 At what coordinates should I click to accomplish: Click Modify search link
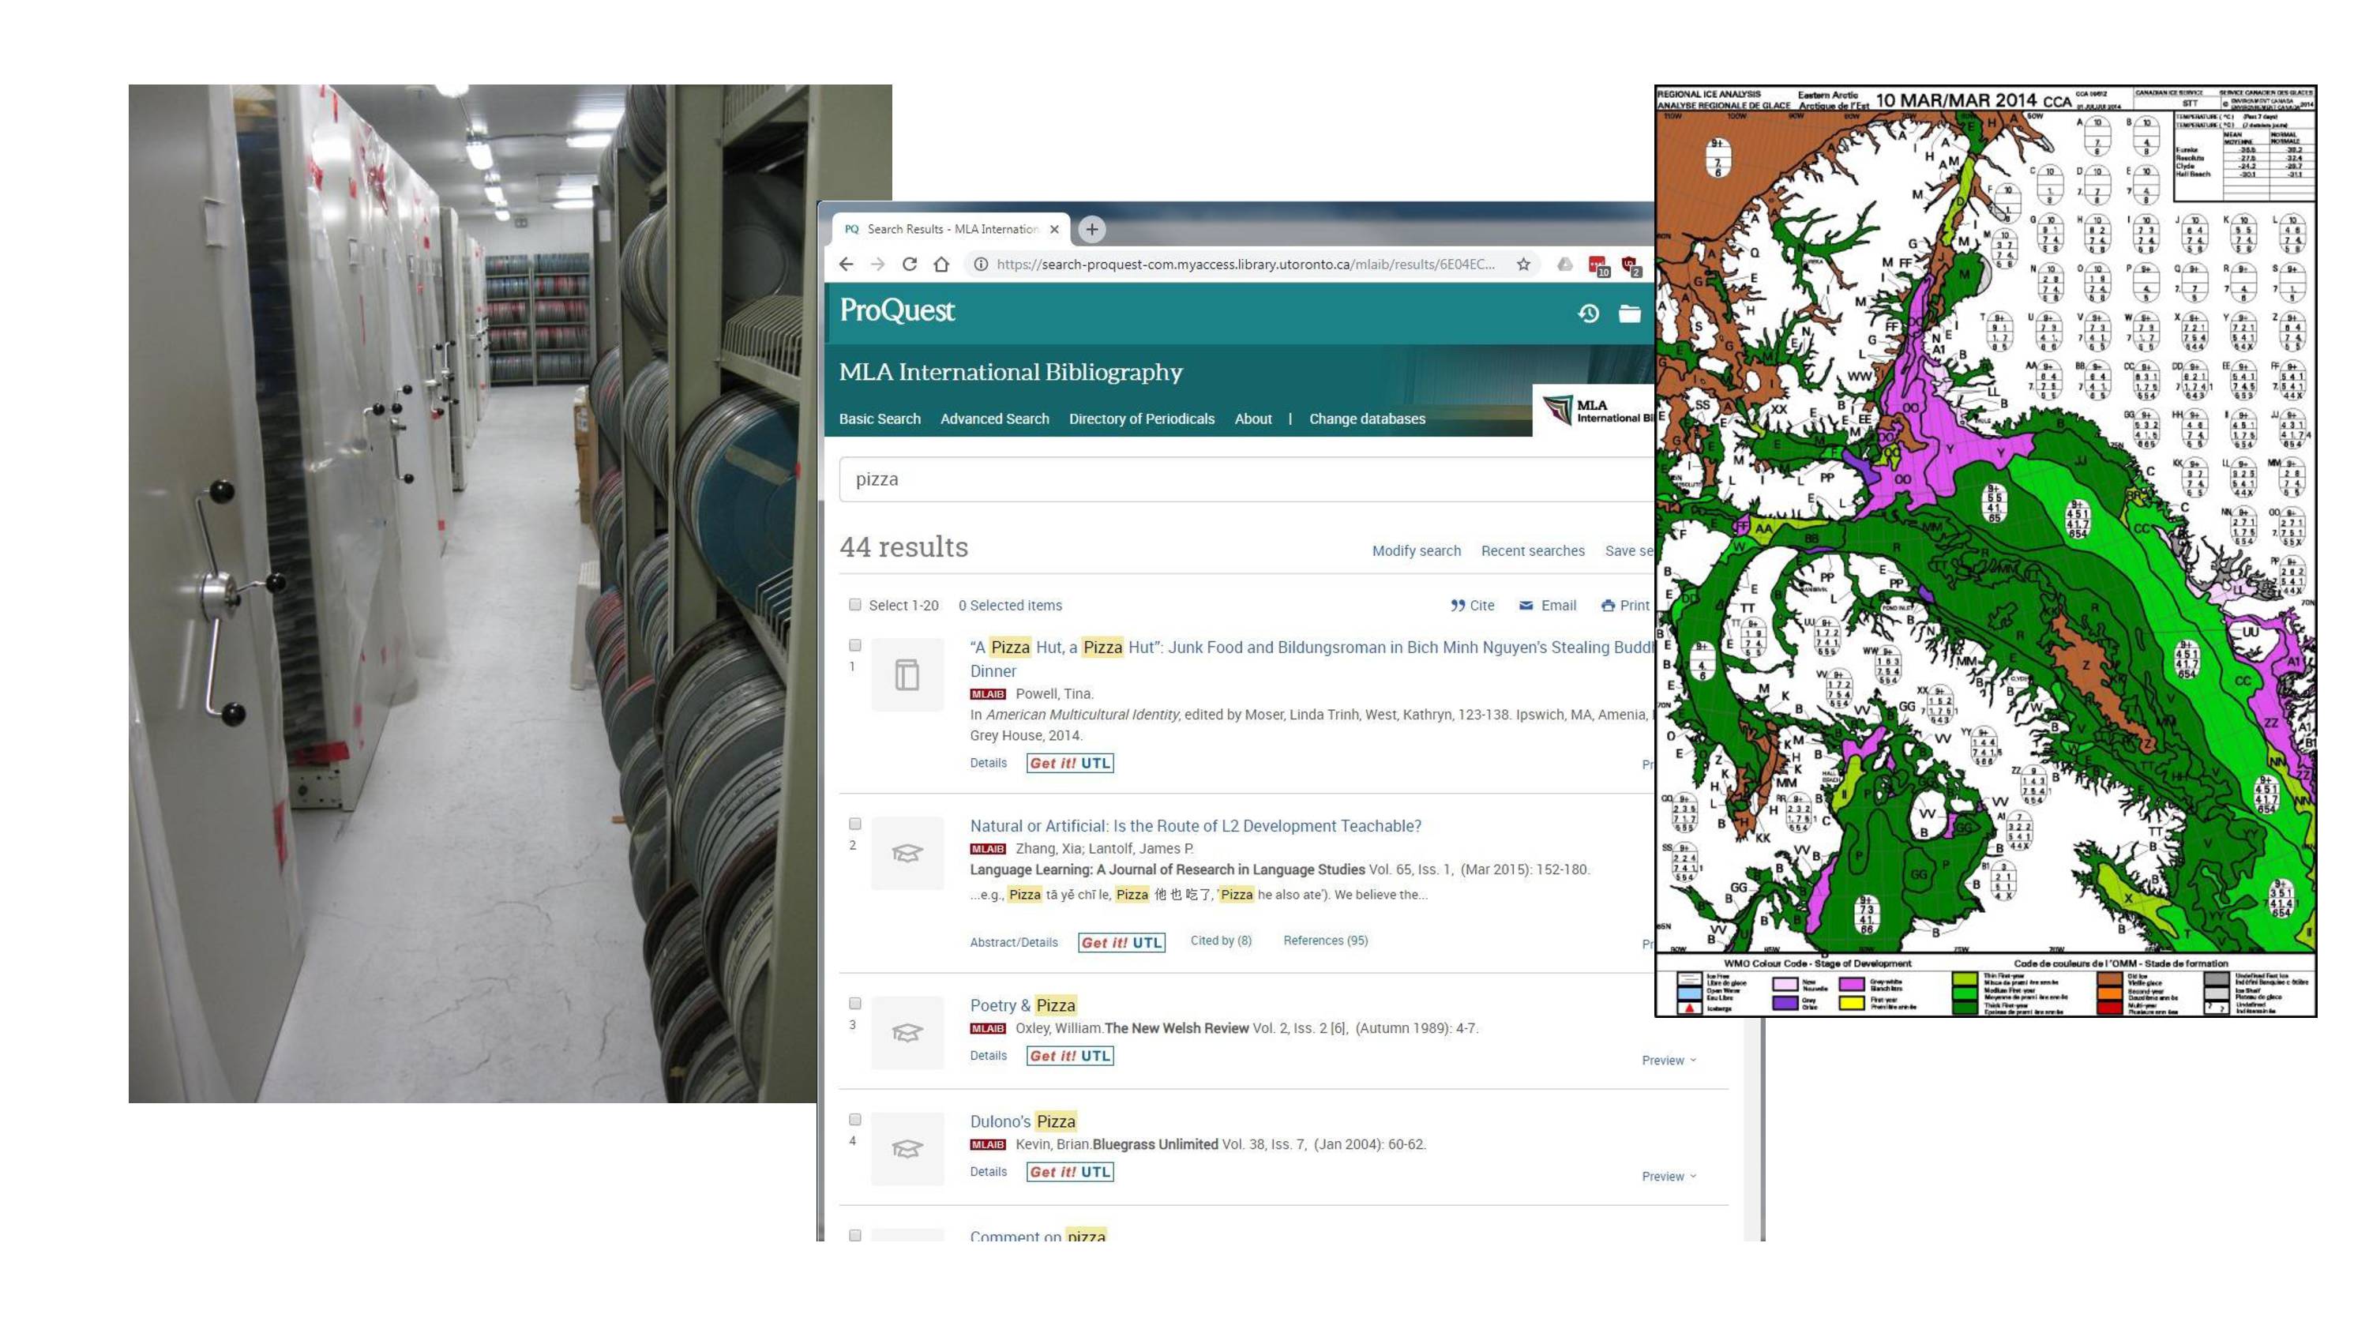1416,551
